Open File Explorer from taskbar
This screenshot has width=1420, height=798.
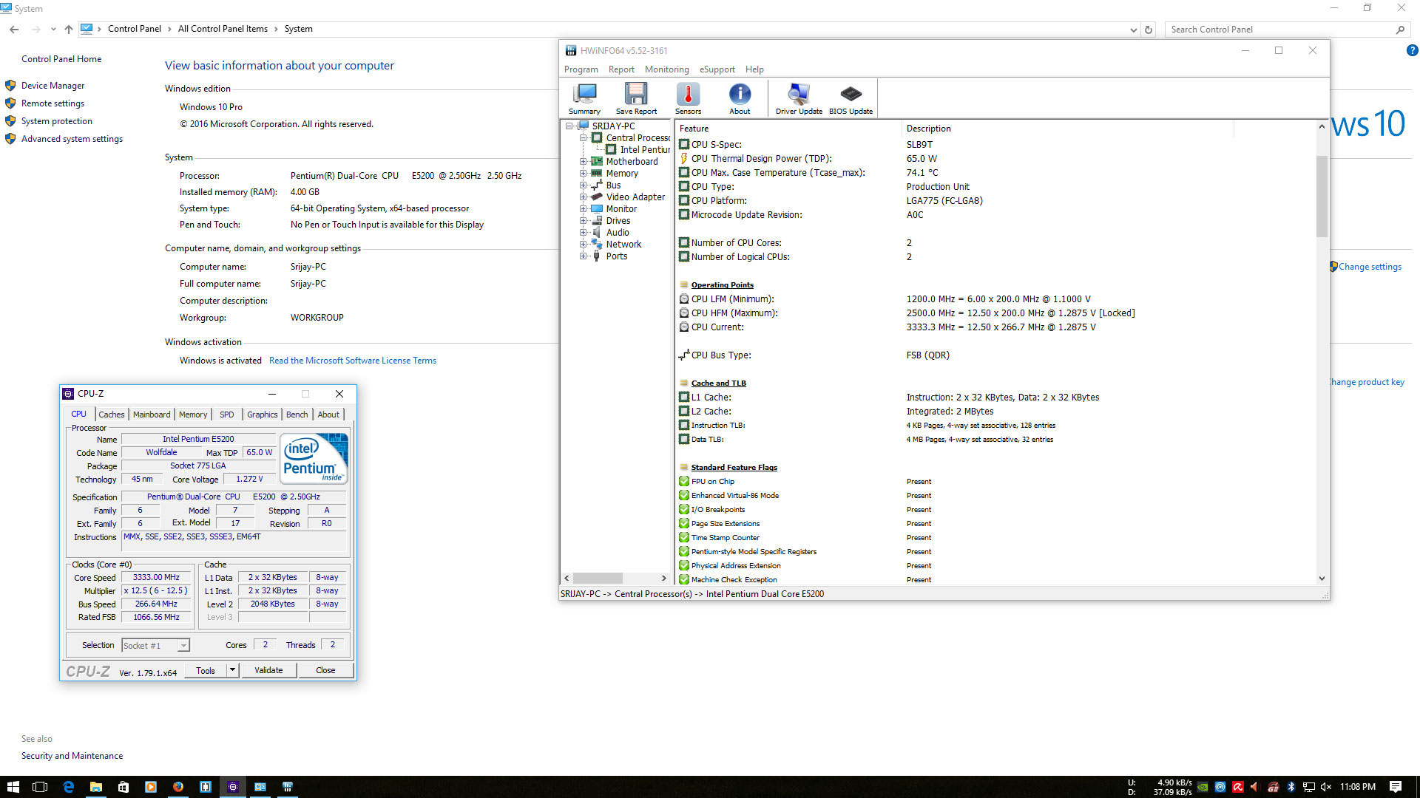coord(95,787)
